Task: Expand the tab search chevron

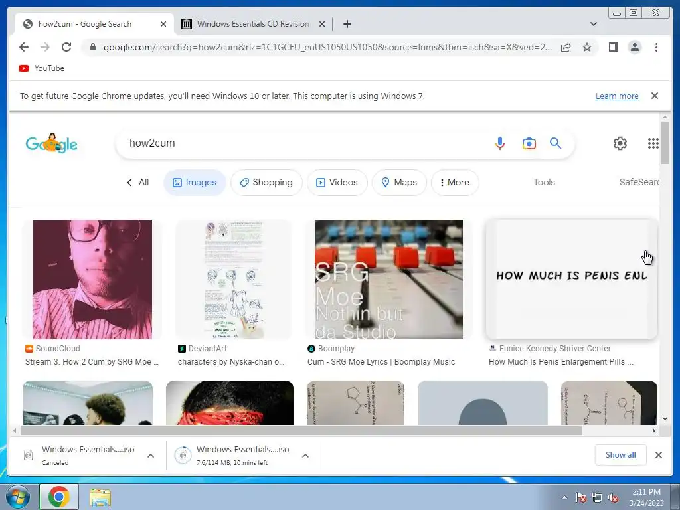Action: (593, 24)
